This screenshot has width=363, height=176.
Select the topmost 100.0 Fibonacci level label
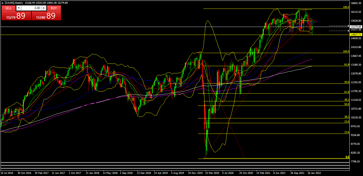coord(346,7)
